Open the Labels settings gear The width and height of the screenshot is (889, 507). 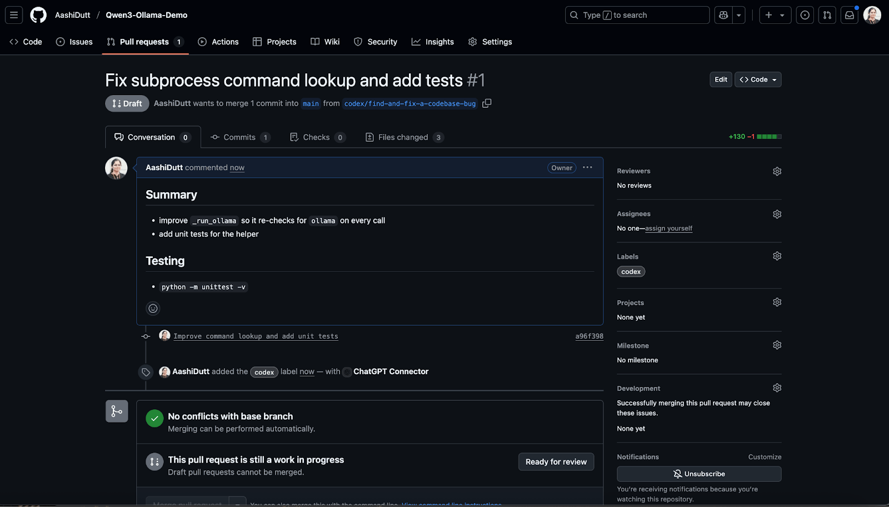[777, 256]
